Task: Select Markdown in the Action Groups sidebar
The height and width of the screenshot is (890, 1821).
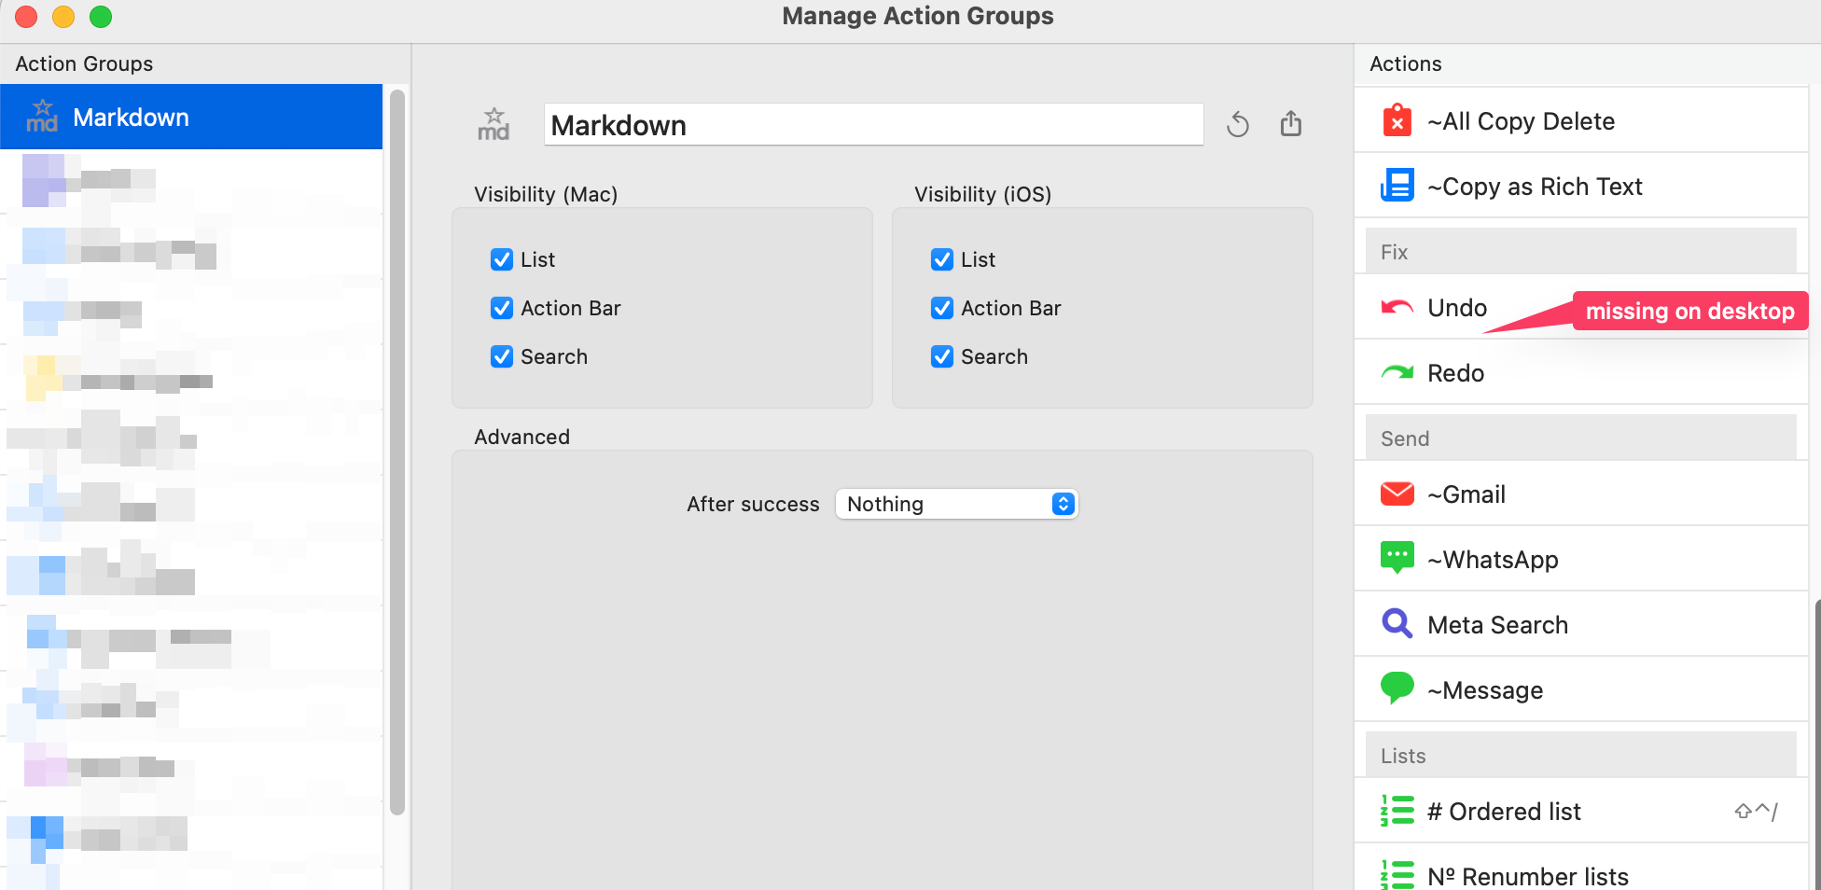Action: point(191,117)
